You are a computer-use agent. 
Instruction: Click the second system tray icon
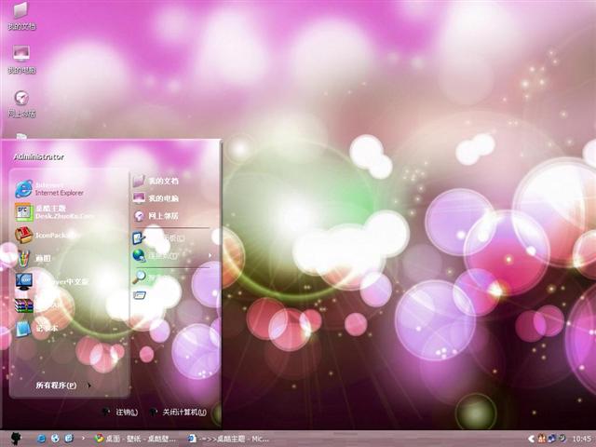tap(552, 439)
